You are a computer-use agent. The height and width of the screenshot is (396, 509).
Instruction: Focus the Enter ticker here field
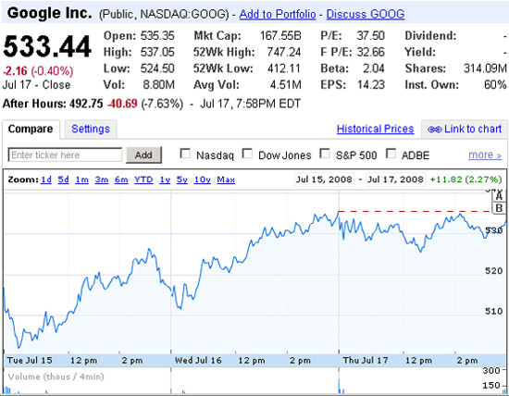click(65, 155)
